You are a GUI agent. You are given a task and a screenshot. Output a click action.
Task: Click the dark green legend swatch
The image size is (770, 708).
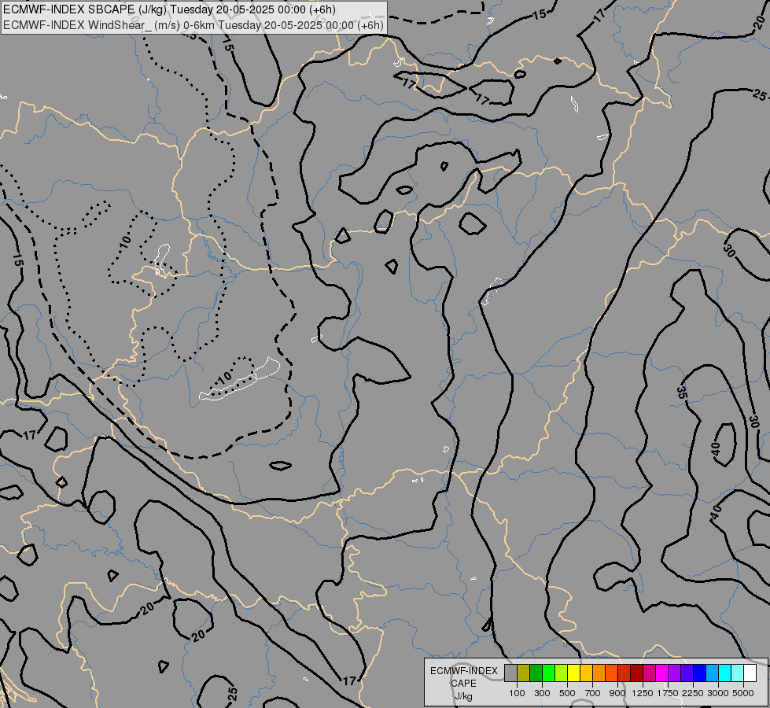click(x=536, y=673)
